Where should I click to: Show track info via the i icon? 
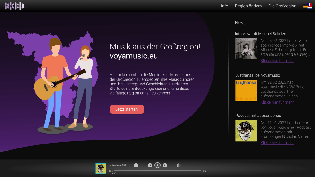pyautogui.click(x=136, y=165)
